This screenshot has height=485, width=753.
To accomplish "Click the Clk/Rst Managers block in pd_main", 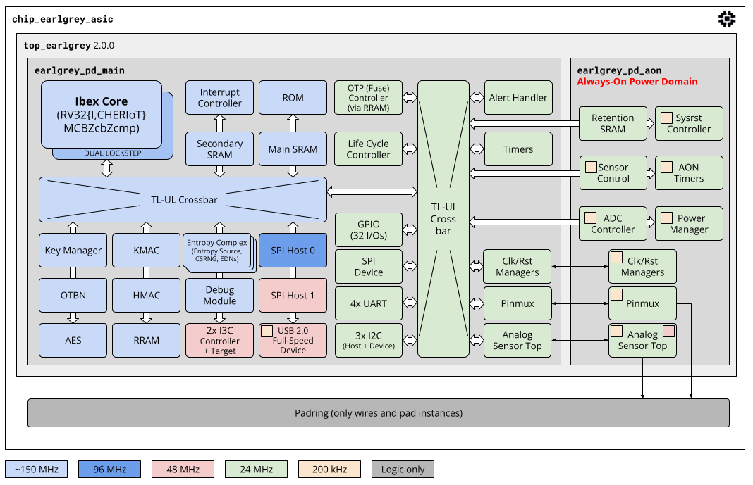I will click(x=518, y=267).
